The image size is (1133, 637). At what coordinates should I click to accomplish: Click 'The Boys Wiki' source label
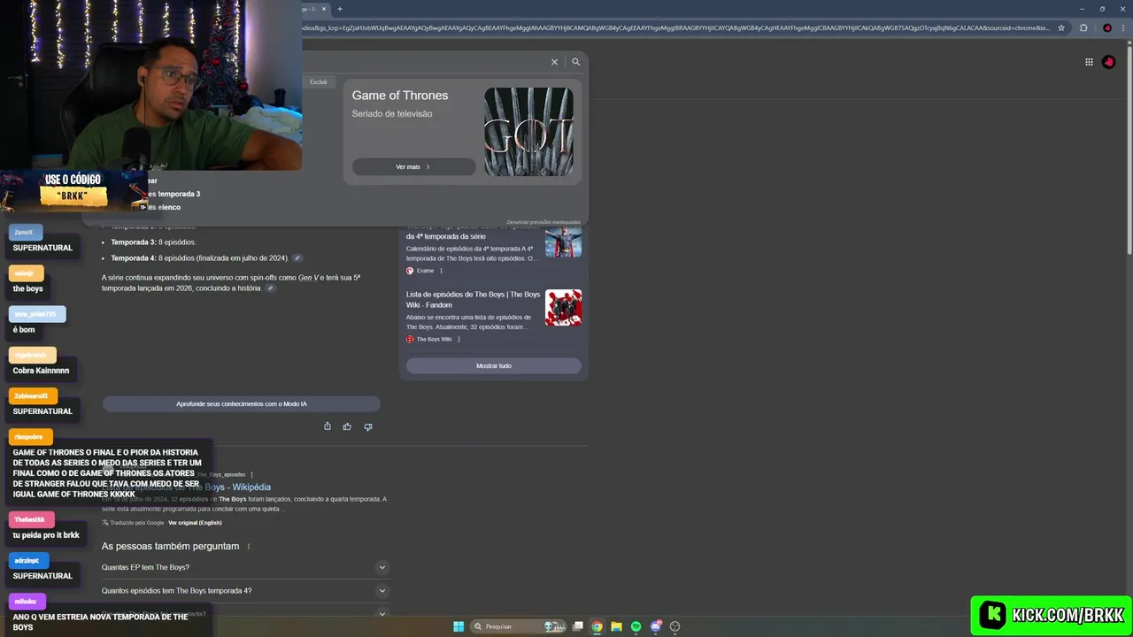point(434,339)
